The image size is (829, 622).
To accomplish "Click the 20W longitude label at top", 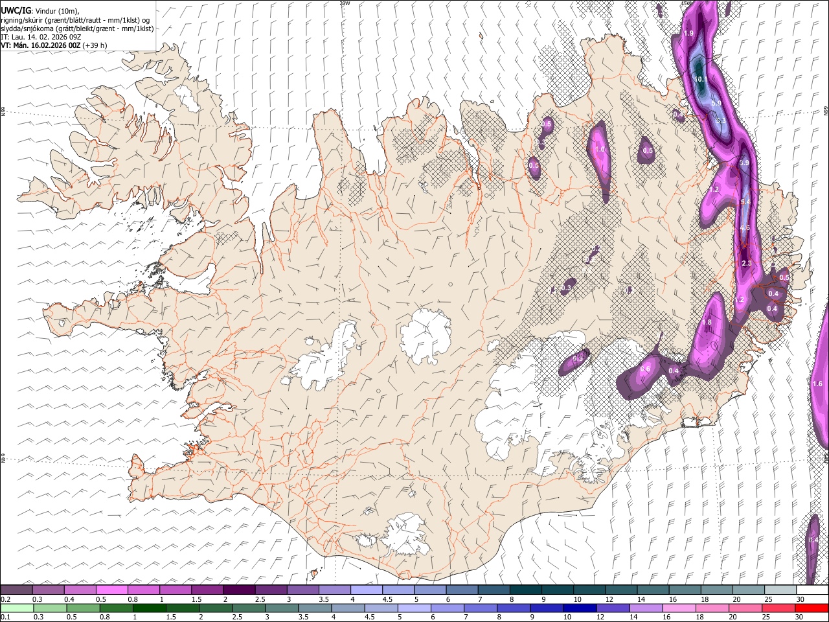I will (x=345, y=3).
